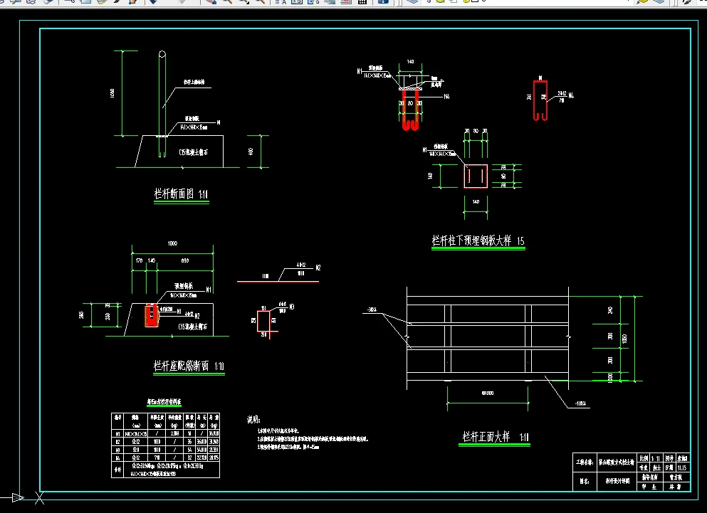
Task: Pick the 1000 dimension above the rail seat section
Action: click(x=172, y=243)
